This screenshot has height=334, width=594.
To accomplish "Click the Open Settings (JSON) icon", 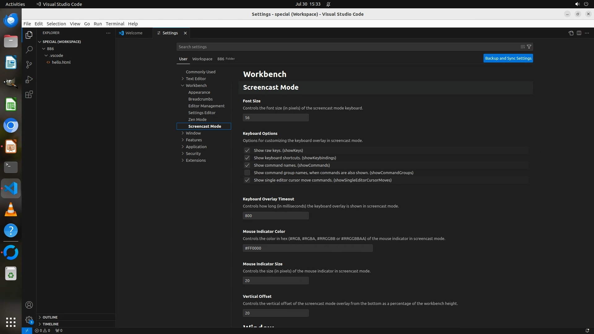I will pyautogui.click(x=571, y=33).
